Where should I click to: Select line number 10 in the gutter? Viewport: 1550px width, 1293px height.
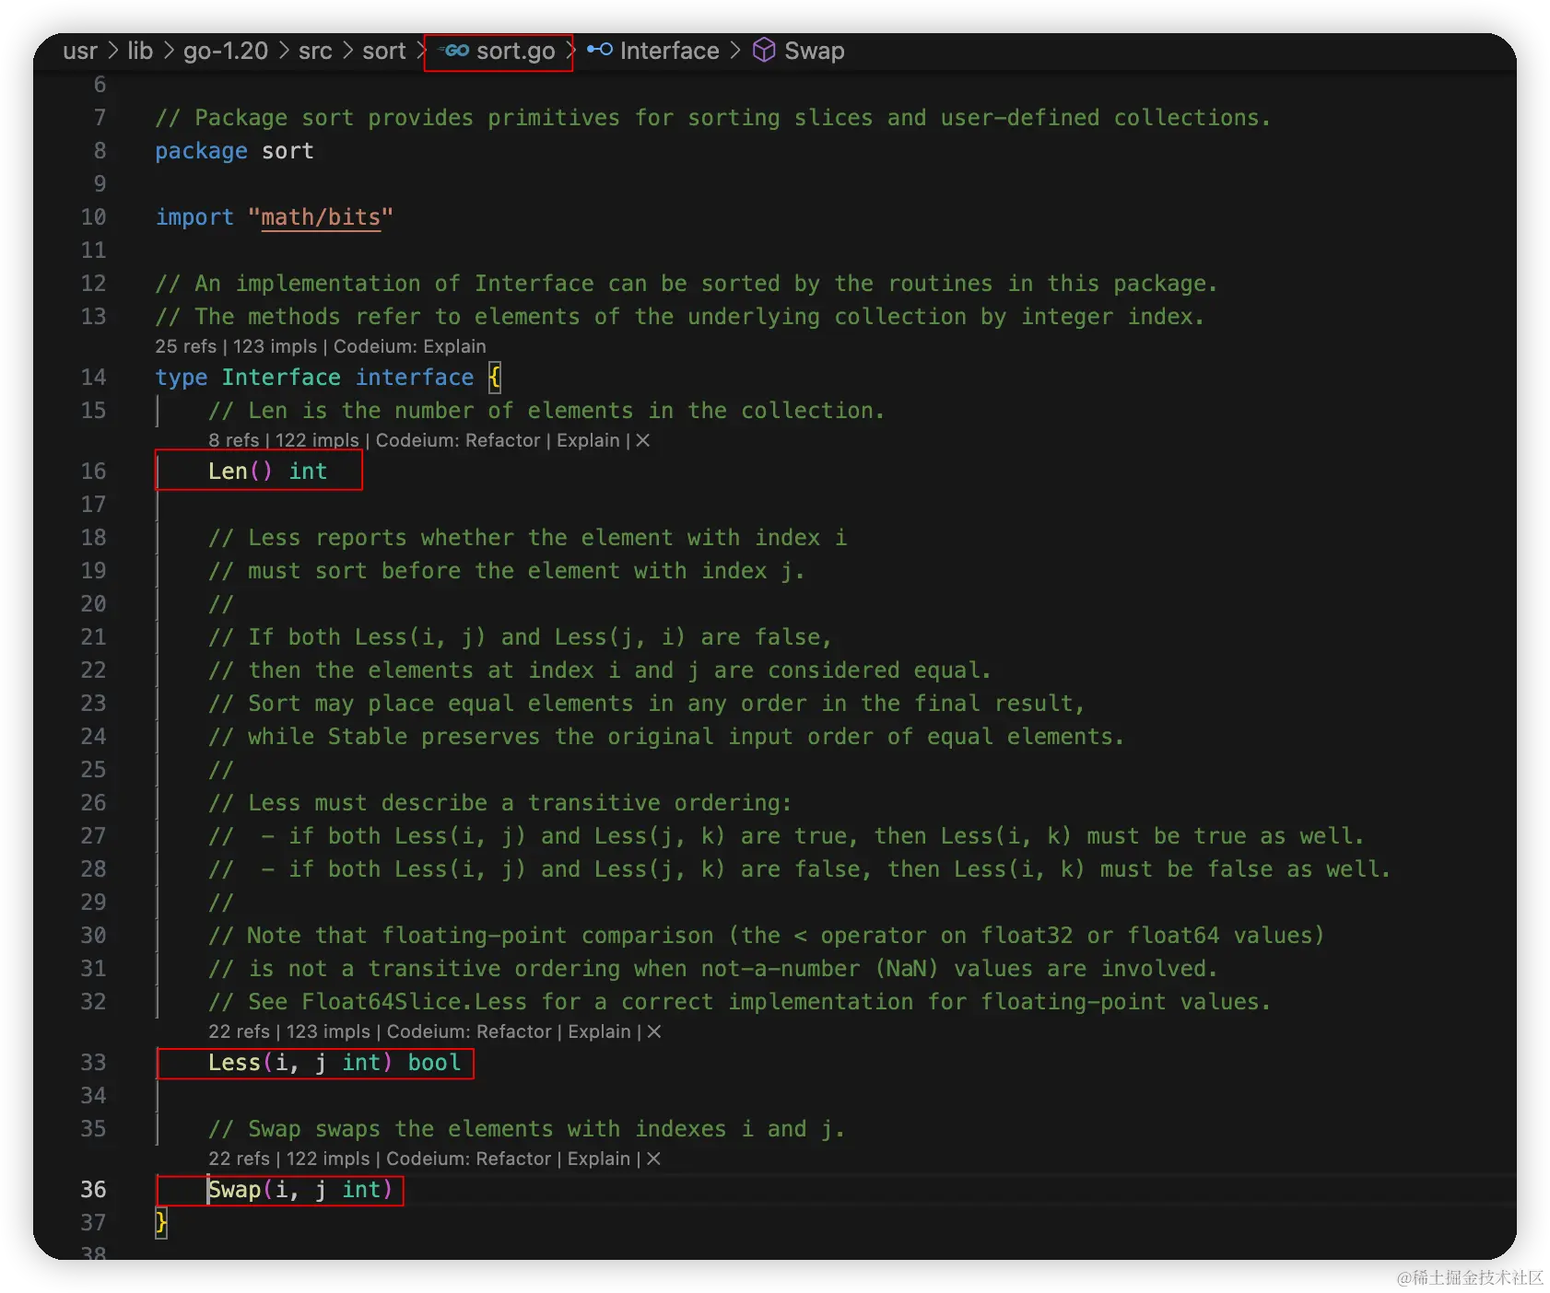(93, 217)
